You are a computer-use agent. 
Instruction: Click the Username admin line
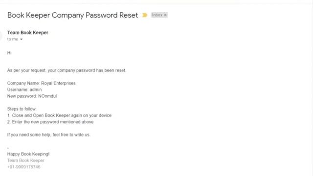[24, 89]
